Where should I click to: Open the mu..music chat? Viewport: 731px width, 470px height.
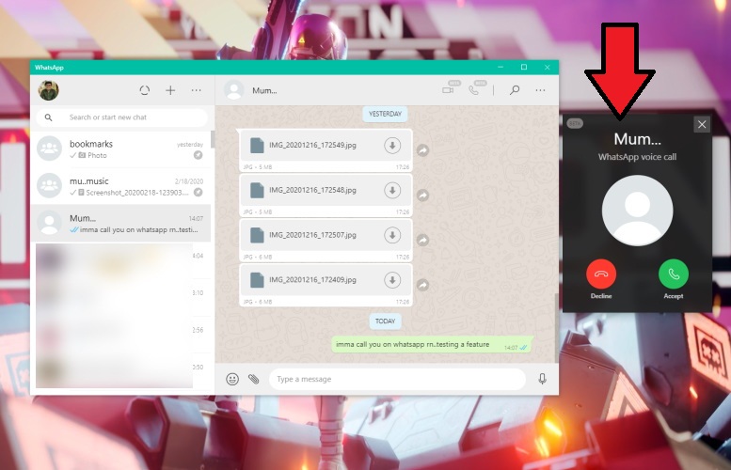click(120, 186)
